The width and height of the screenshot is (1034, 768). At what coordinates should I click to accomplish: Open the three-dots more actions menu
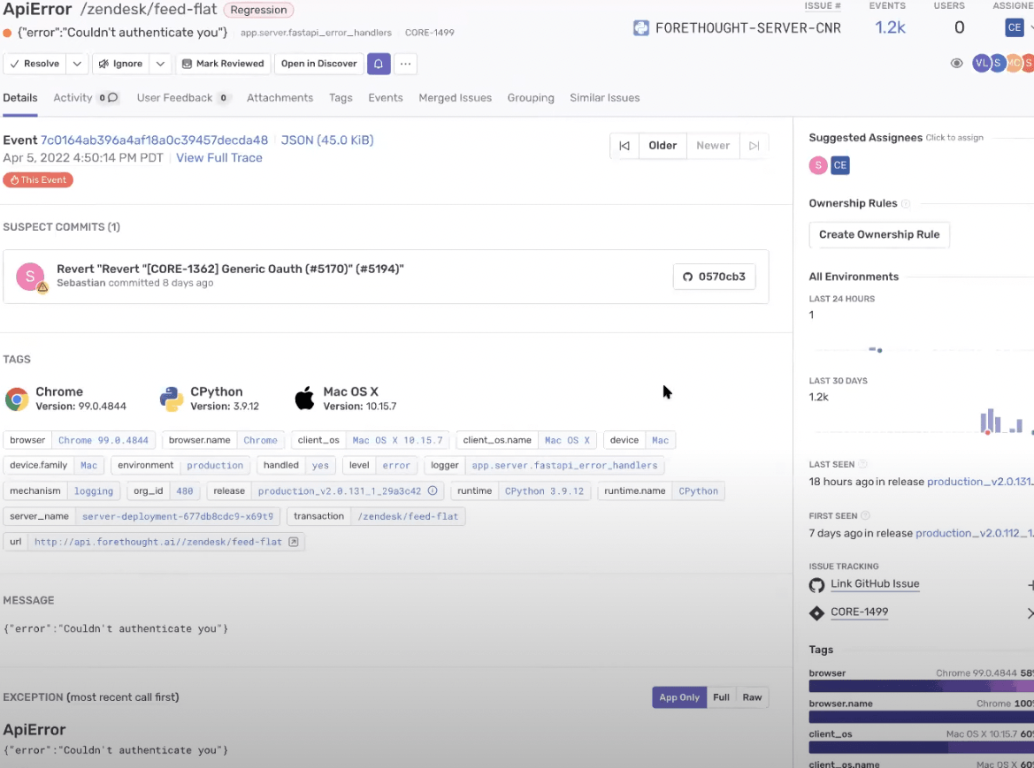pos(406,64)
